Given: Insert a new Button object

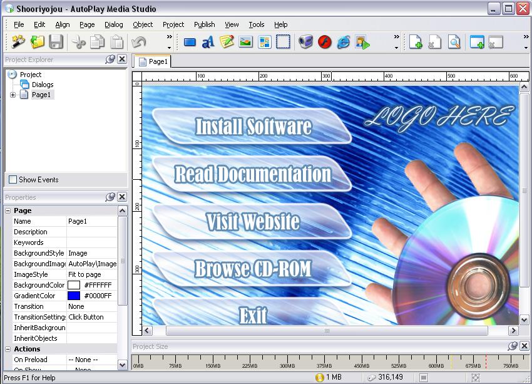Looking at the screenshot, I should pos(190,43).
